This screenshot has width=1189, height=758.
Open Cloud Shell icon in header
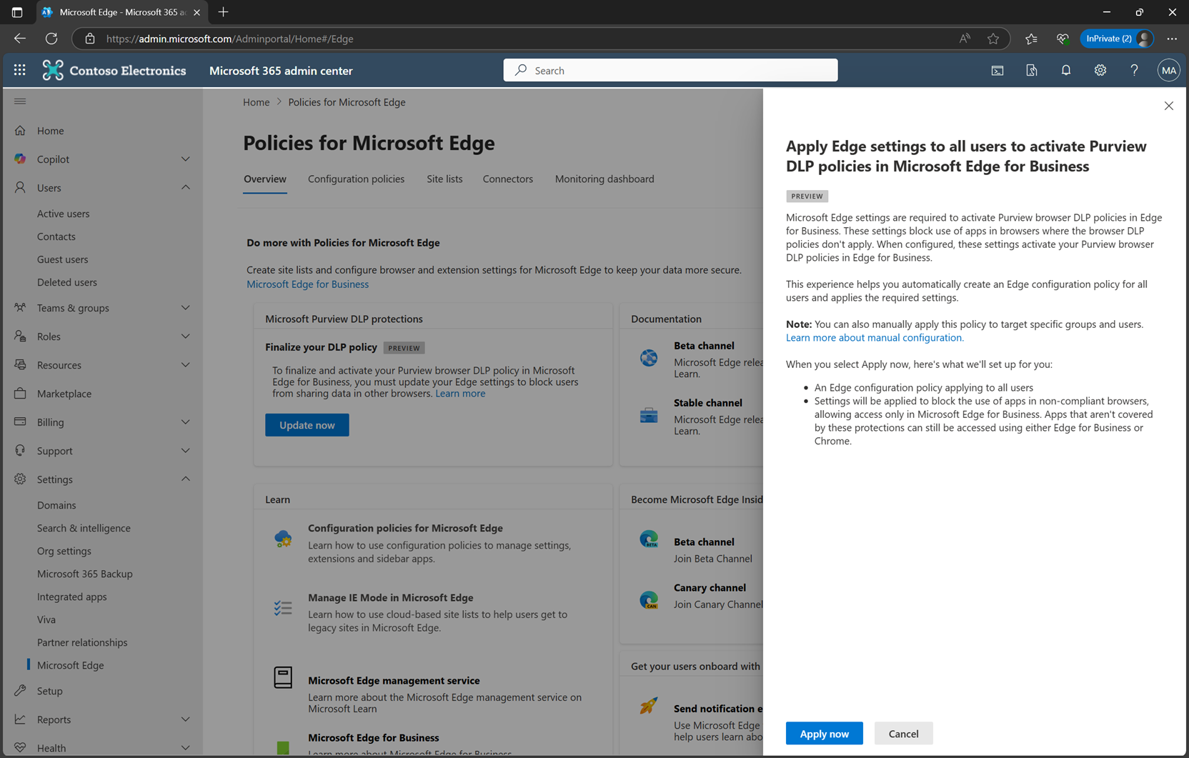click(997, 70)
